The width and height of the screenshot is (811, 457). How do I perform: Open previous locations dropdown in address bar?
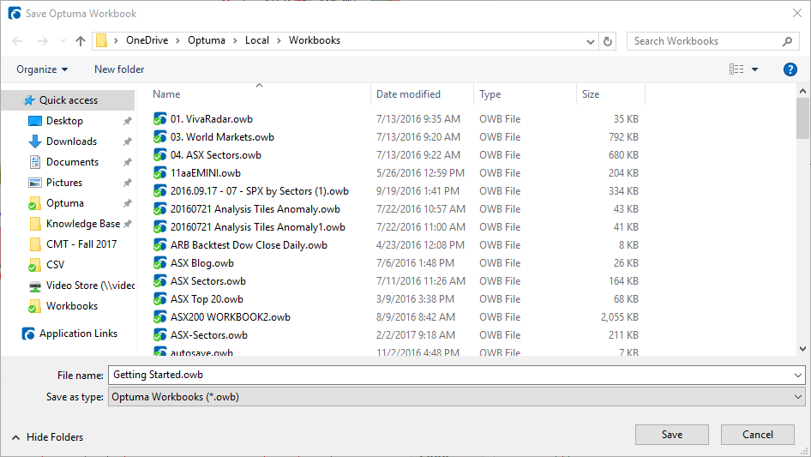[590, 41]
